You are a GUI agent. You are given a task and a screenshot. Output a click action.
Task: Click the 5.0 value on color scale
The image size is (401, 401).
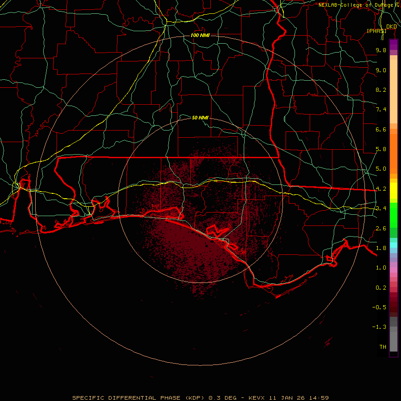click(381, 169)
